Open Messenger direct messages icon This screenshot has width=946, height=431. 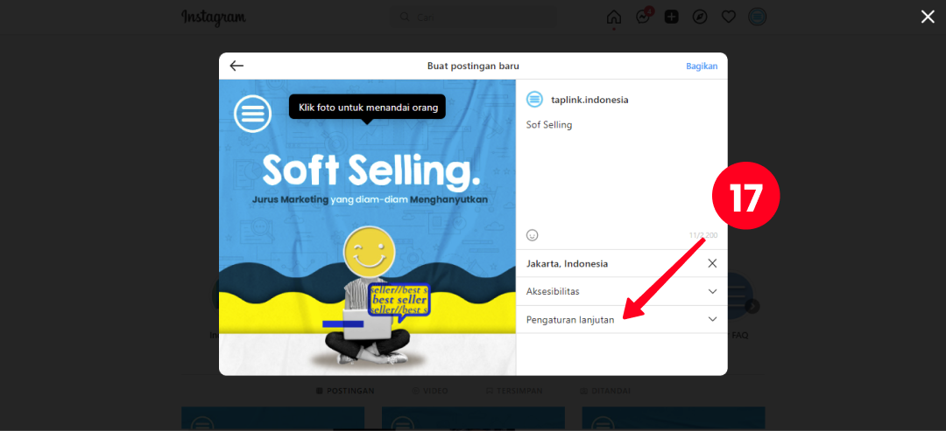click(643, 17)
